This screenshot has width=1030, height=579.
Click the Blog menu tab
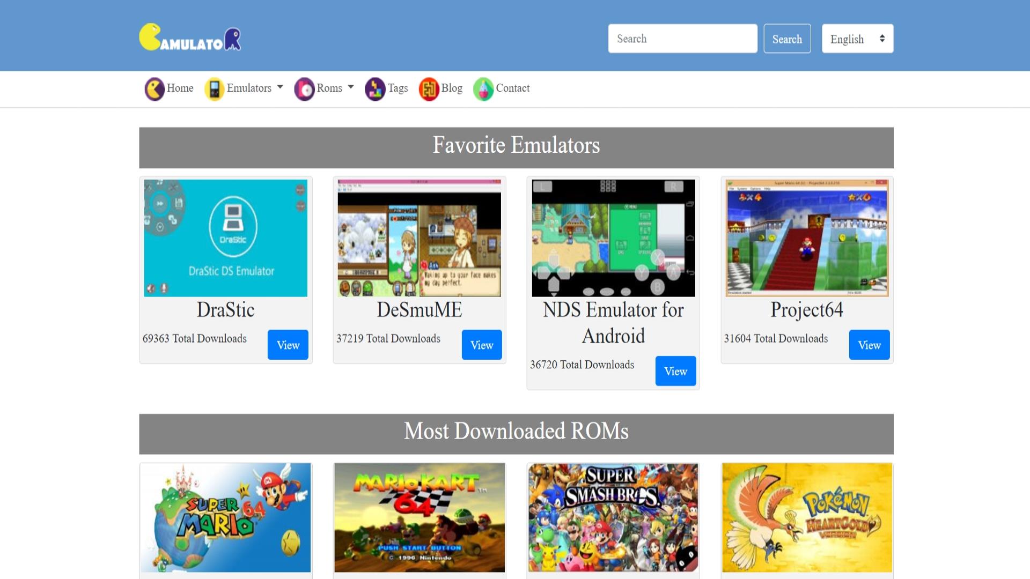pos(452,88)
